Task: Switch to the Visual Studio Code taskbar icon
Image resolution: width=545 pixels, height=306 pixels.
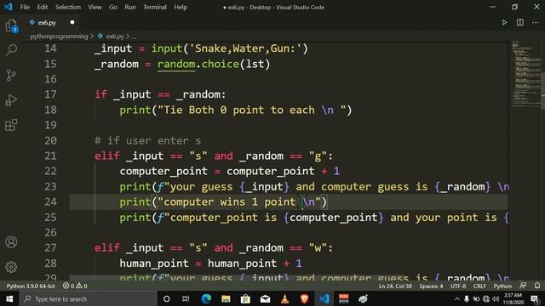Action: (x=324, y=298)
